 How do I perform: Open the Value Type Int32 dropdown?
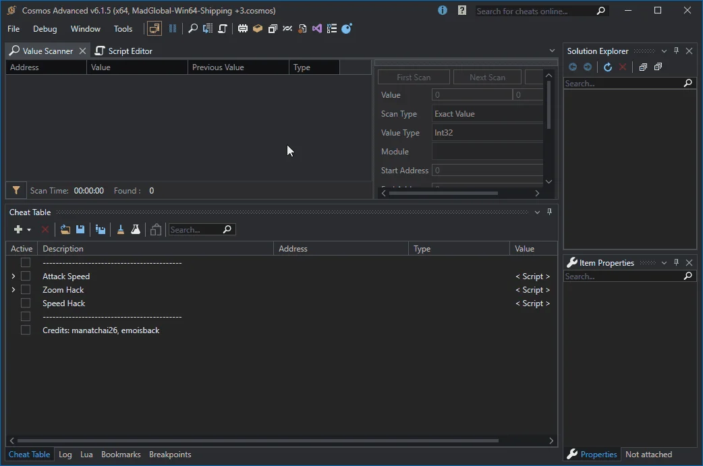[x=487, y=133]
